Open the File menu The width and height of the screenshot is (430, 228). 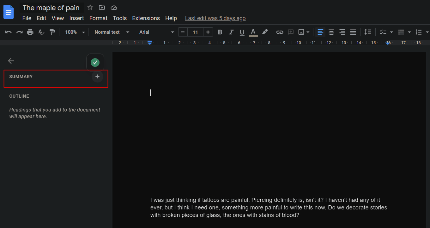[27, 18]
